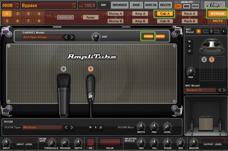Click the SAVE AS button
The height and width of the screenshot is (151, 228).
pos(151,5)
